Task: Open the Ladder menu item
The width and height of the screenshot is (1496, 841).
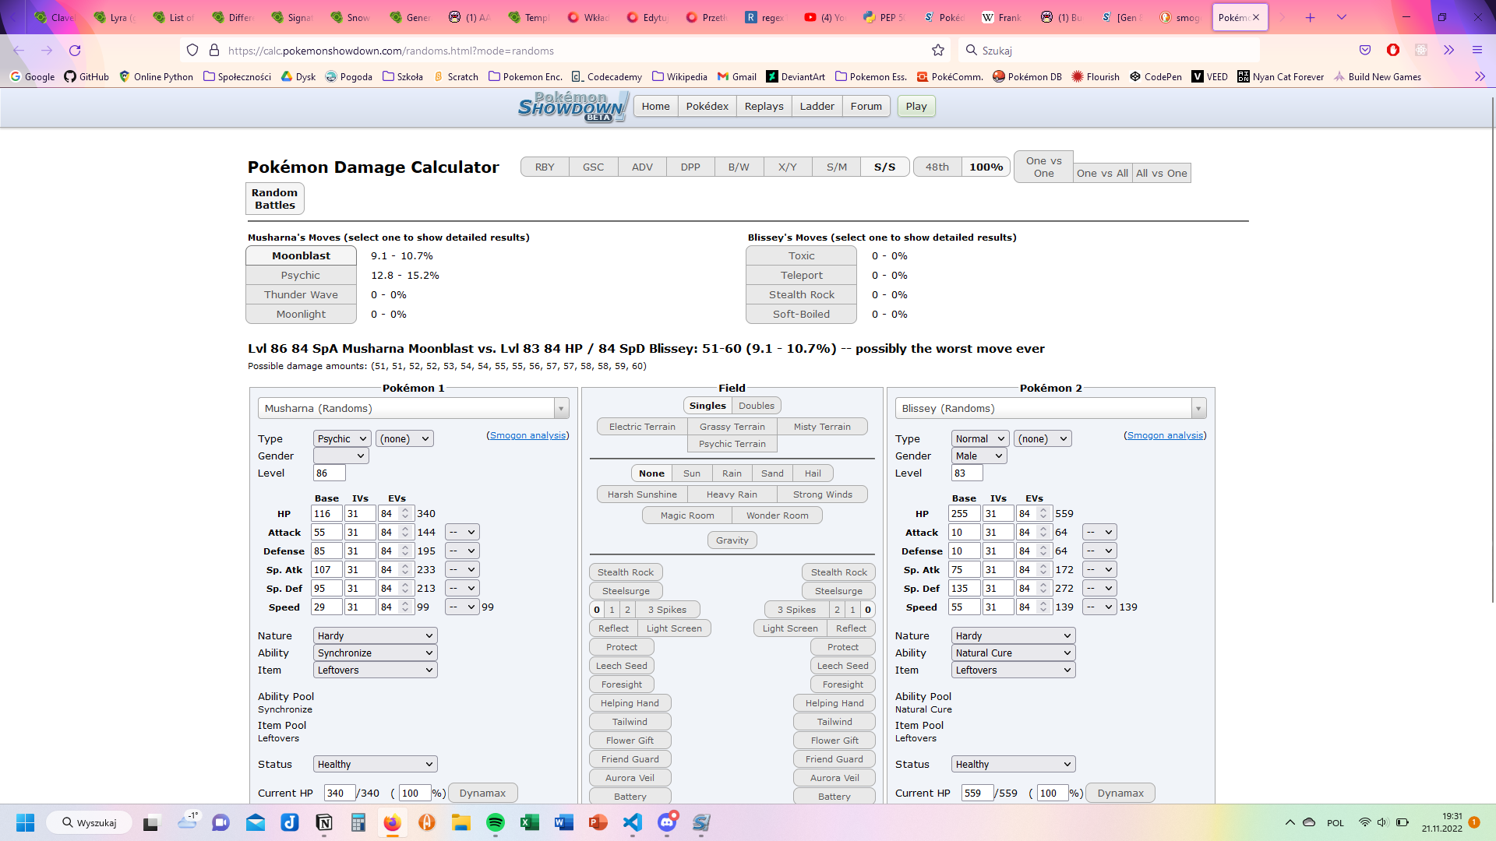Action: click(x=817, y=106)
